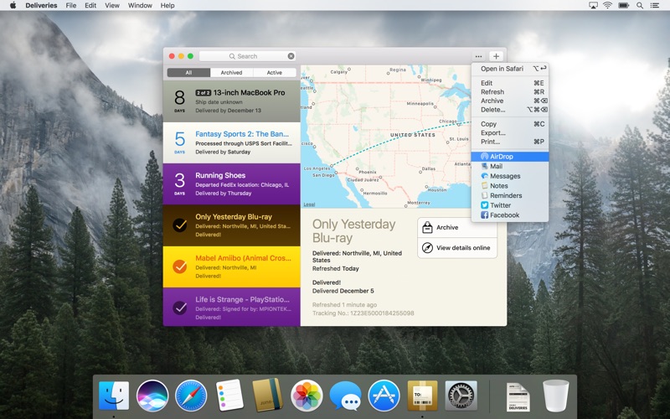
Task: Click the checkmark on Life is Strange
Action: 179,308
